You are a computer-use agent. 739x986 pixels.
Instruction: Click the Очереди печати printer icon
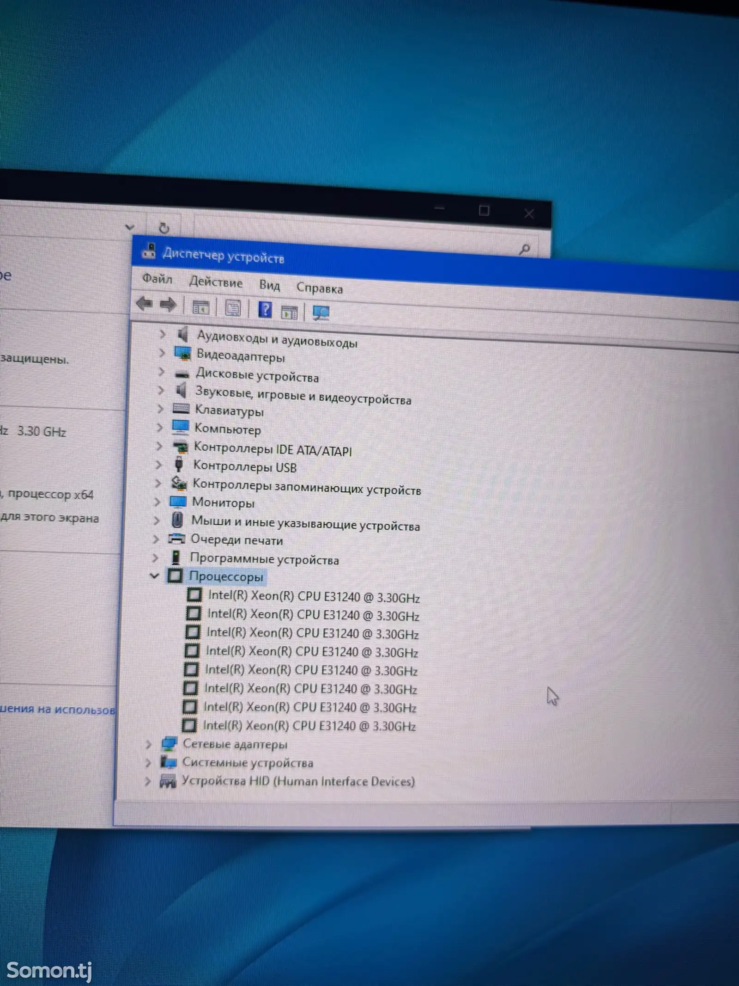[x=176, y=539]
